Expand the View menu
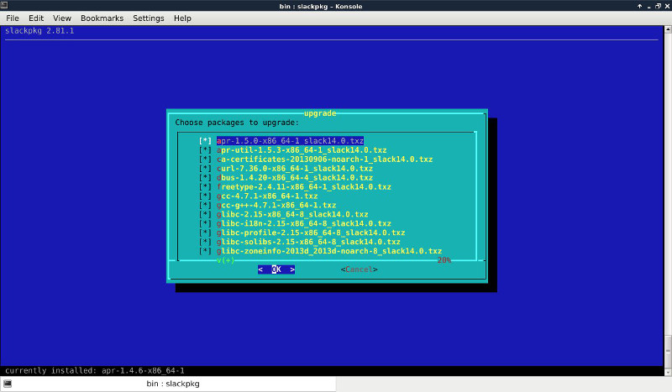Screen dimensions: 672x392 [x=62, y=18]
